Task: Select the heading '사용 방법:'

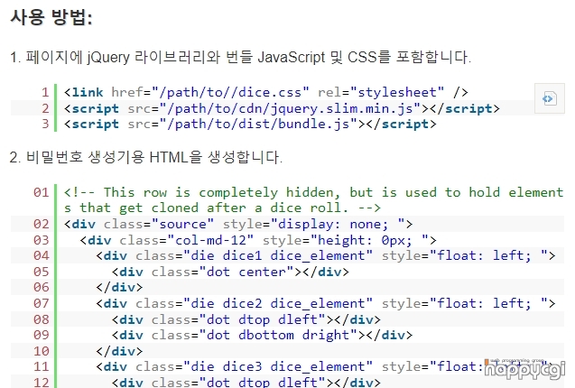Action: click(51, 17)
